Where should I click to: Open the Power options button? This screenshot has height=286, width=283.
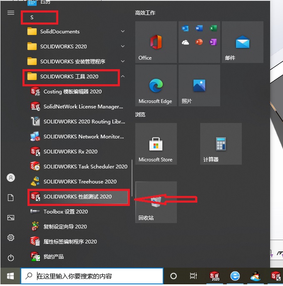click(x=11, y=258)
